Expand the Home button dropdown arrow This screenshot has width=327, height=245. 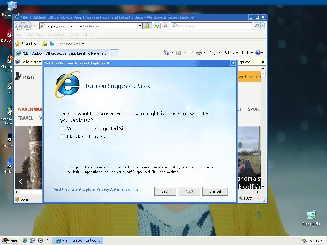pos(172,53)
